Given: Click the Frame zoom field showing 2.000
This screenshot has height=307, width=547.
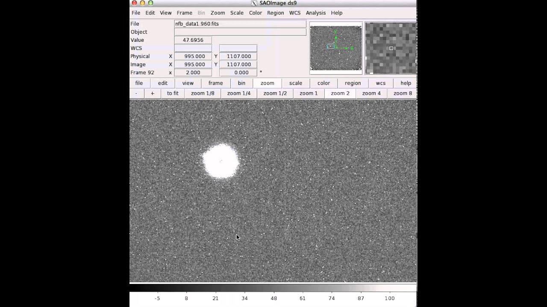Looking at the screenshot, I should [x=193, y=72].
